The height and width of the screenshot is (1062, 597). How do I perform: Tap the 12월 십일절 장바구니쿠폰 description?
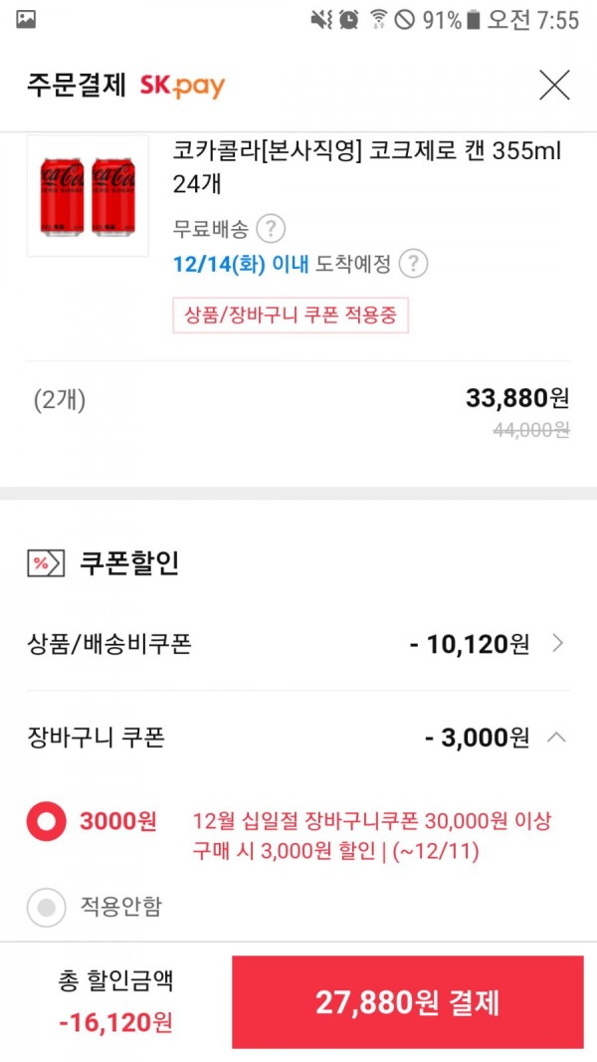pyautogui.click(x=372, y=836)
